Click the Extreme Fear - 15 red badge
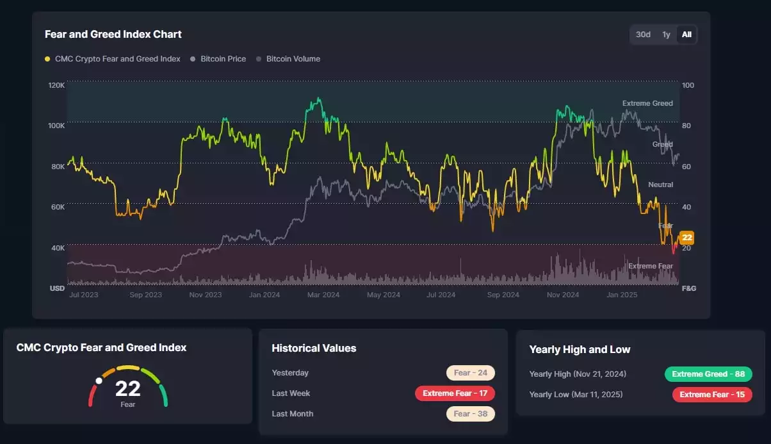 (711, 394)
